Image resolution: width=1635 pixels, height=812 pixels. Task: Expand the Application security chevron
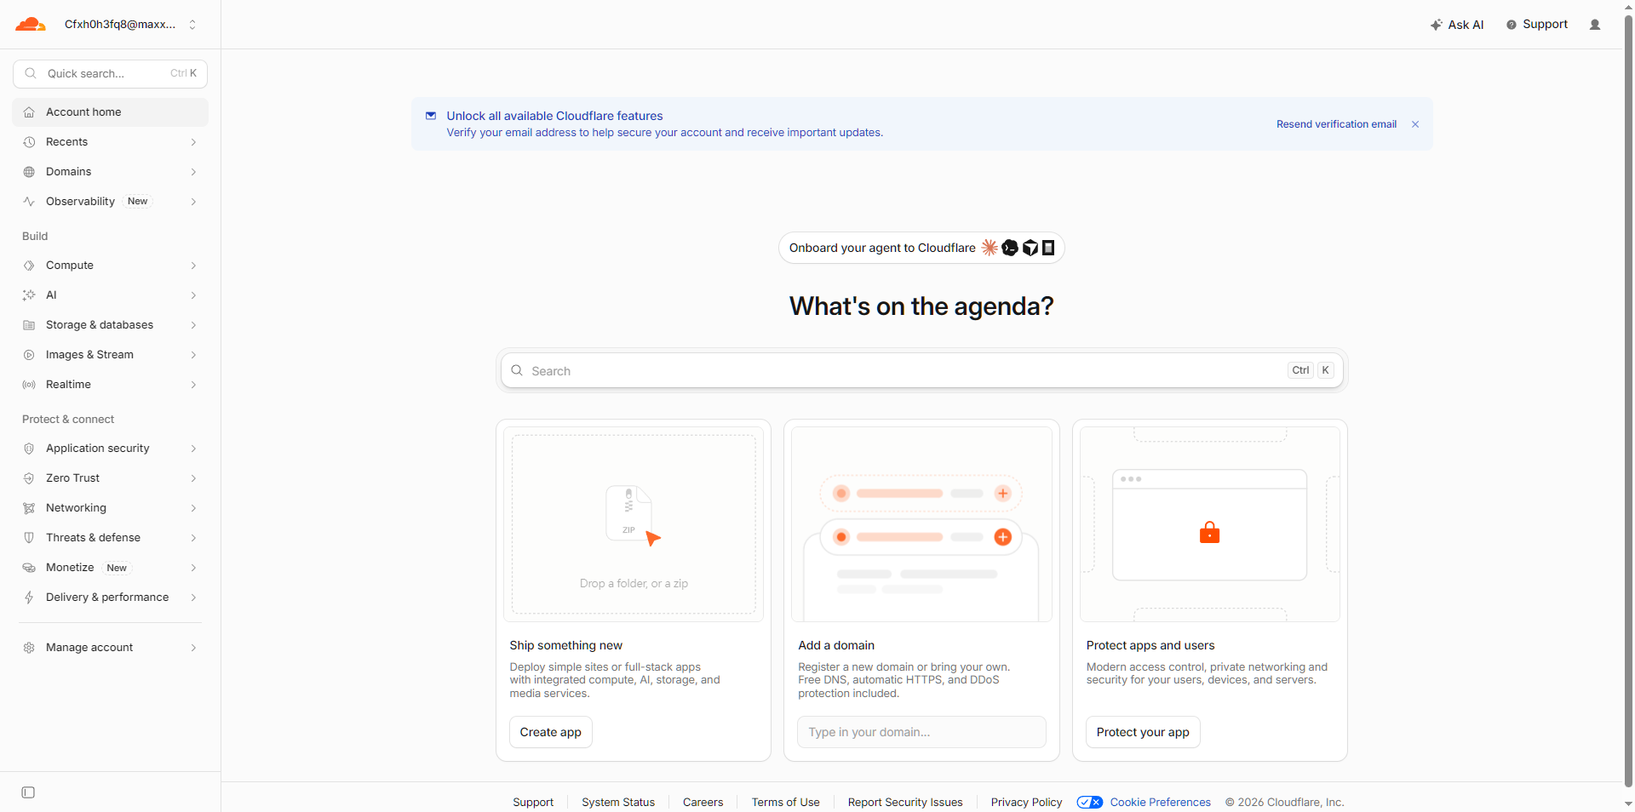[x=193, y=449]
